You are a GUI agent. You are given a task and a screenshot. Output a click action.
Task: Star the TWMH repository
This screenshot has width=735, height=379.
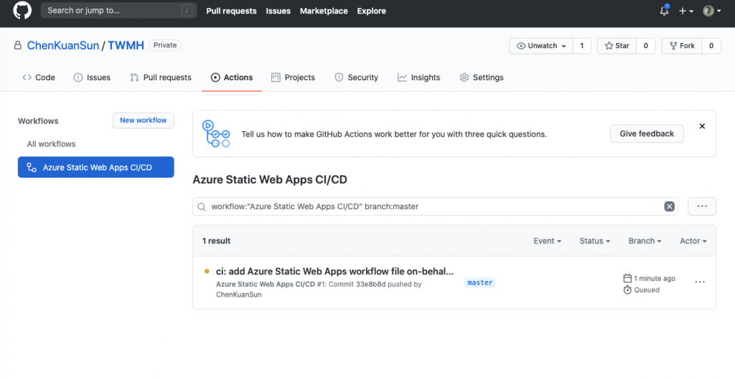pos(617,46)
